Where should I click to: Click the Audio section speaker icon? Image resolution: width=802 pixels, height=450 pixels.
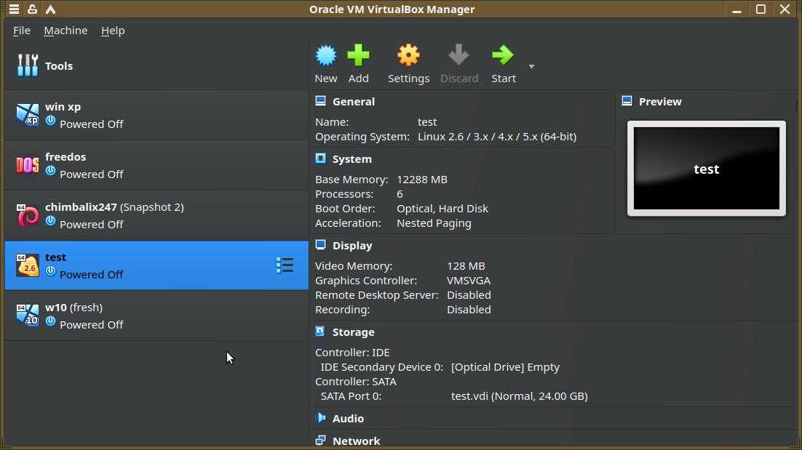pos(321,418)
